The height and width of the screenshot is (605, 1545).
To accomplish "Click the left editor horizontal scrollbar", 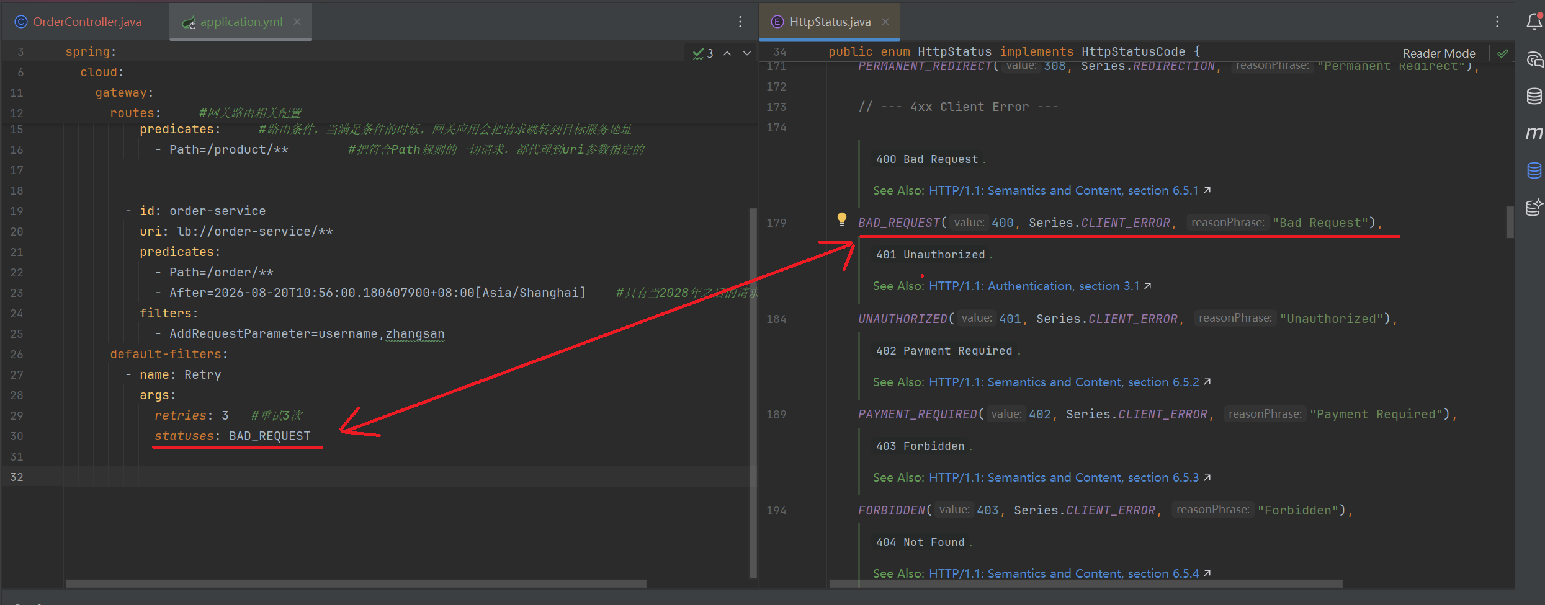I will [x=356, y=584].
